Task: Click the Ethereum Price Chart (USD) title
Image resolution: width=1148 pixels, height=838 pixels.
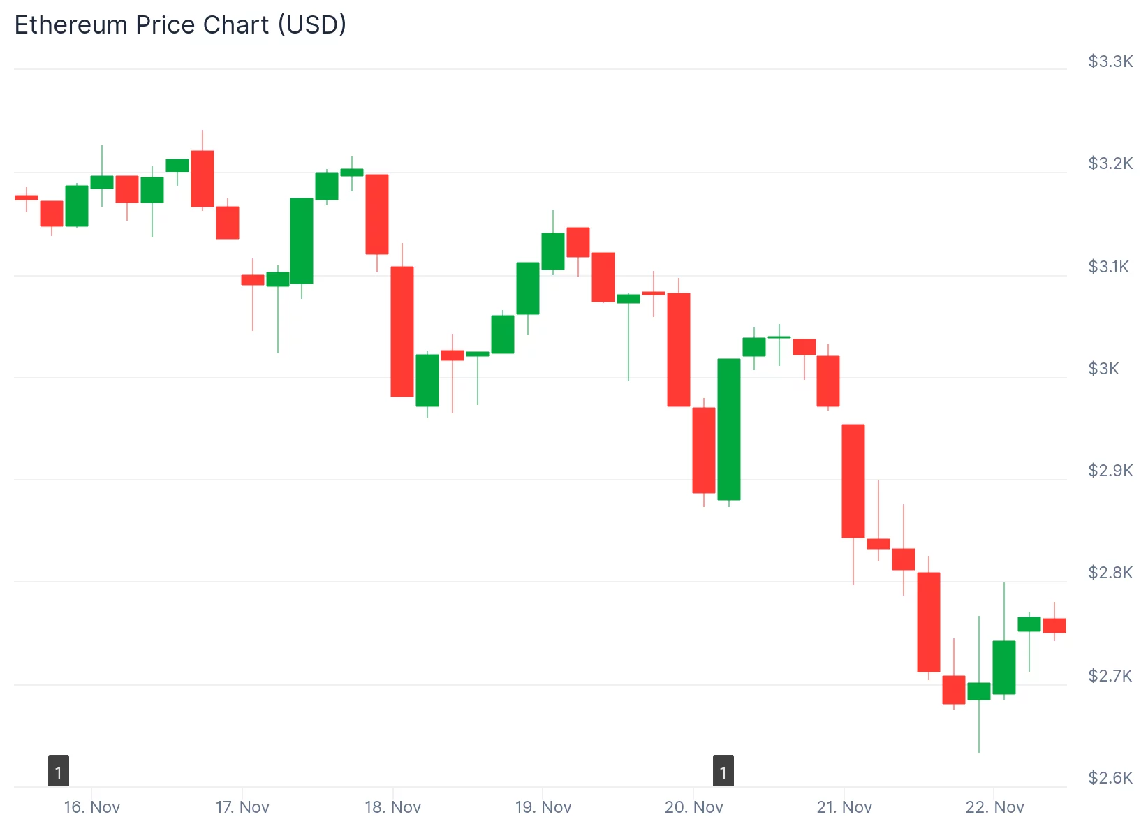Action: coord(180,25)
